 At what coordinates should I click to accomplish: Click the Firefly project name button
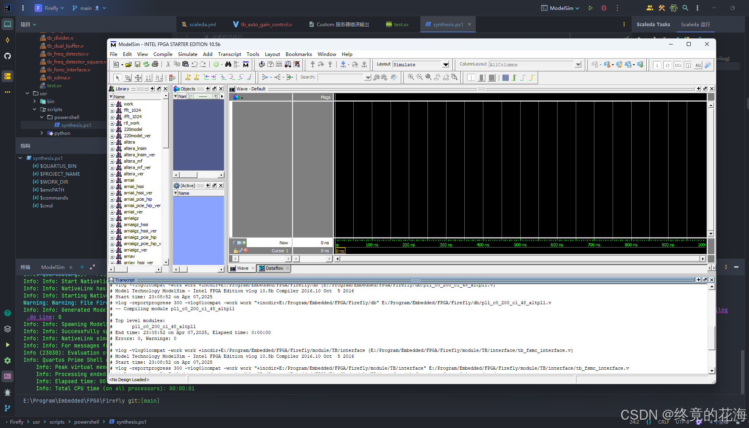(x=49, y=8)
